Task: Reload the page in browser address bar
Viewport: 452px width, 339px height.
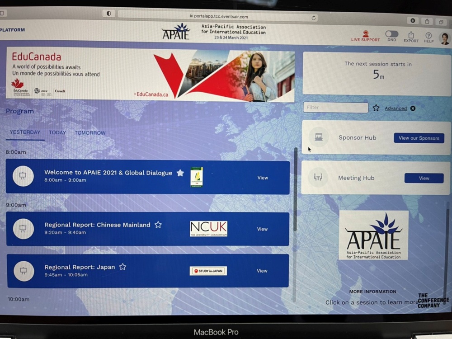Action: click(x=313, y=18)
